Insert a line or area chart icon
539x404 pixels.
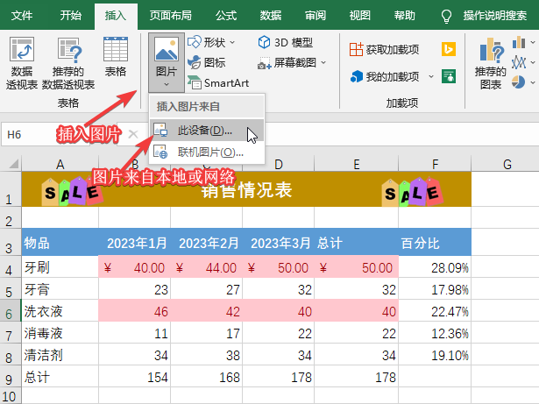pyautogui.click(x=519, y=62)
